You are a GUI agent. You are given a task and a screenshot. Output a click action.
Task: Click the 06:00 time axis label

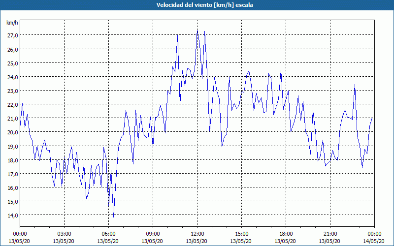[x=108, y=234]
